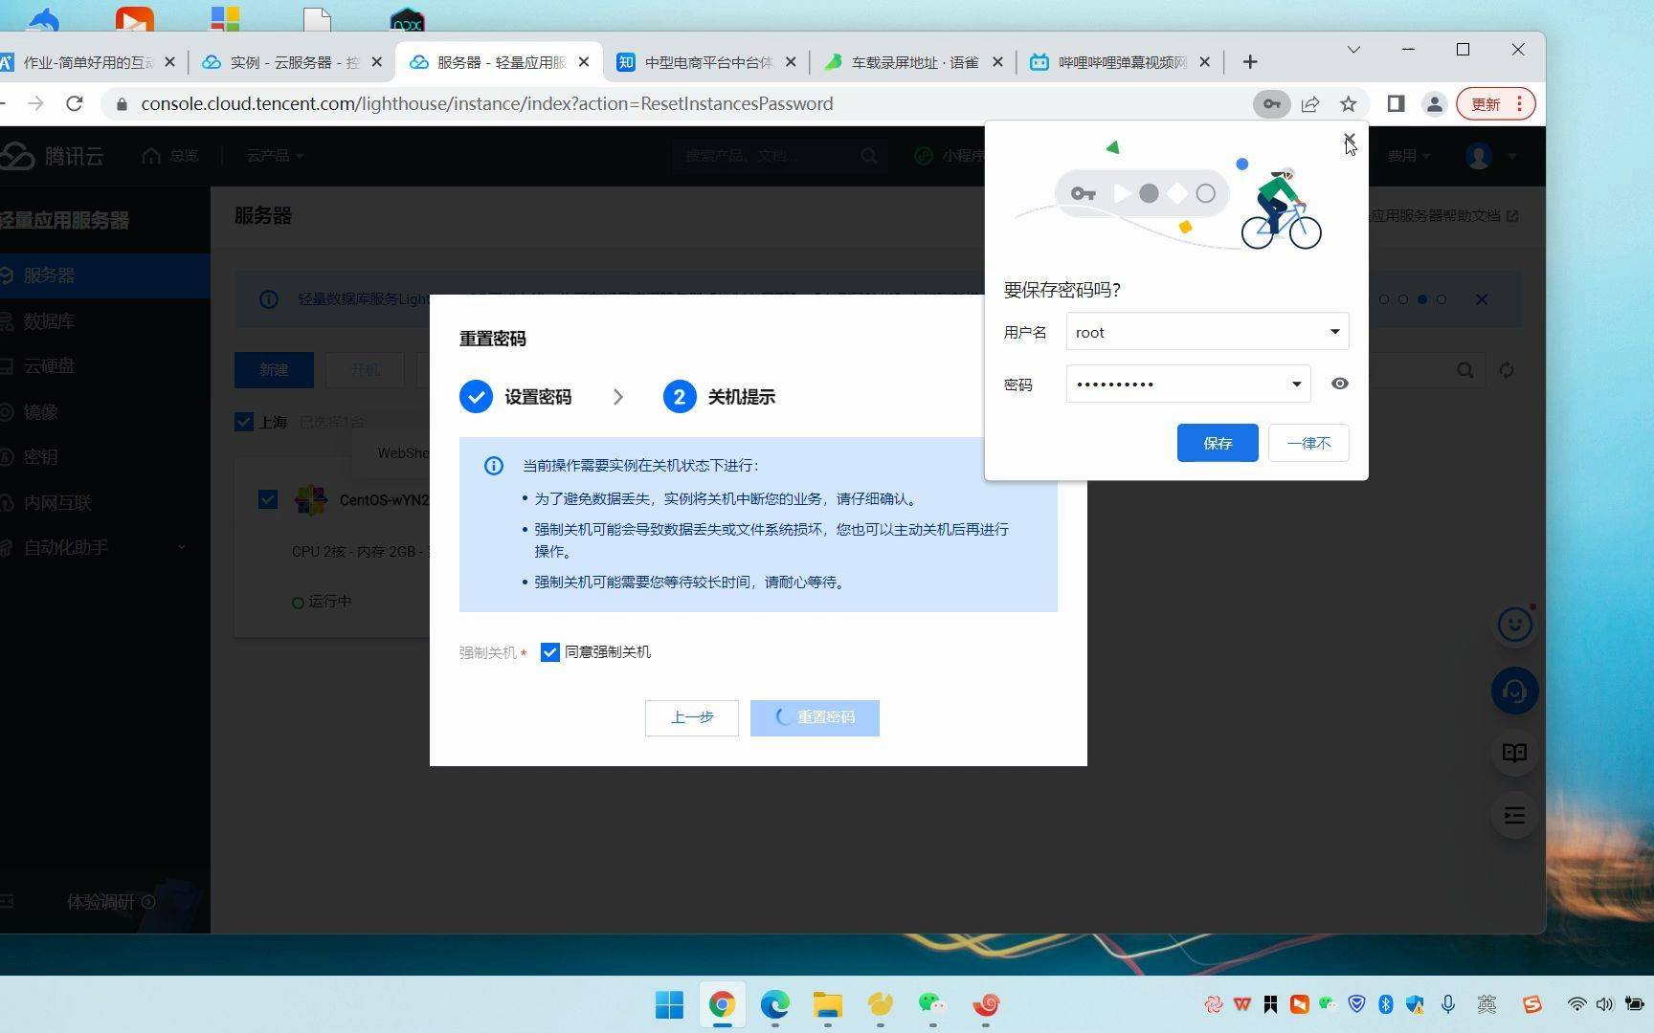The width and height of the screenshot is (1654, 1033).
Task: Click 上一步 in reset dialog
Action: tap(692, 718)
